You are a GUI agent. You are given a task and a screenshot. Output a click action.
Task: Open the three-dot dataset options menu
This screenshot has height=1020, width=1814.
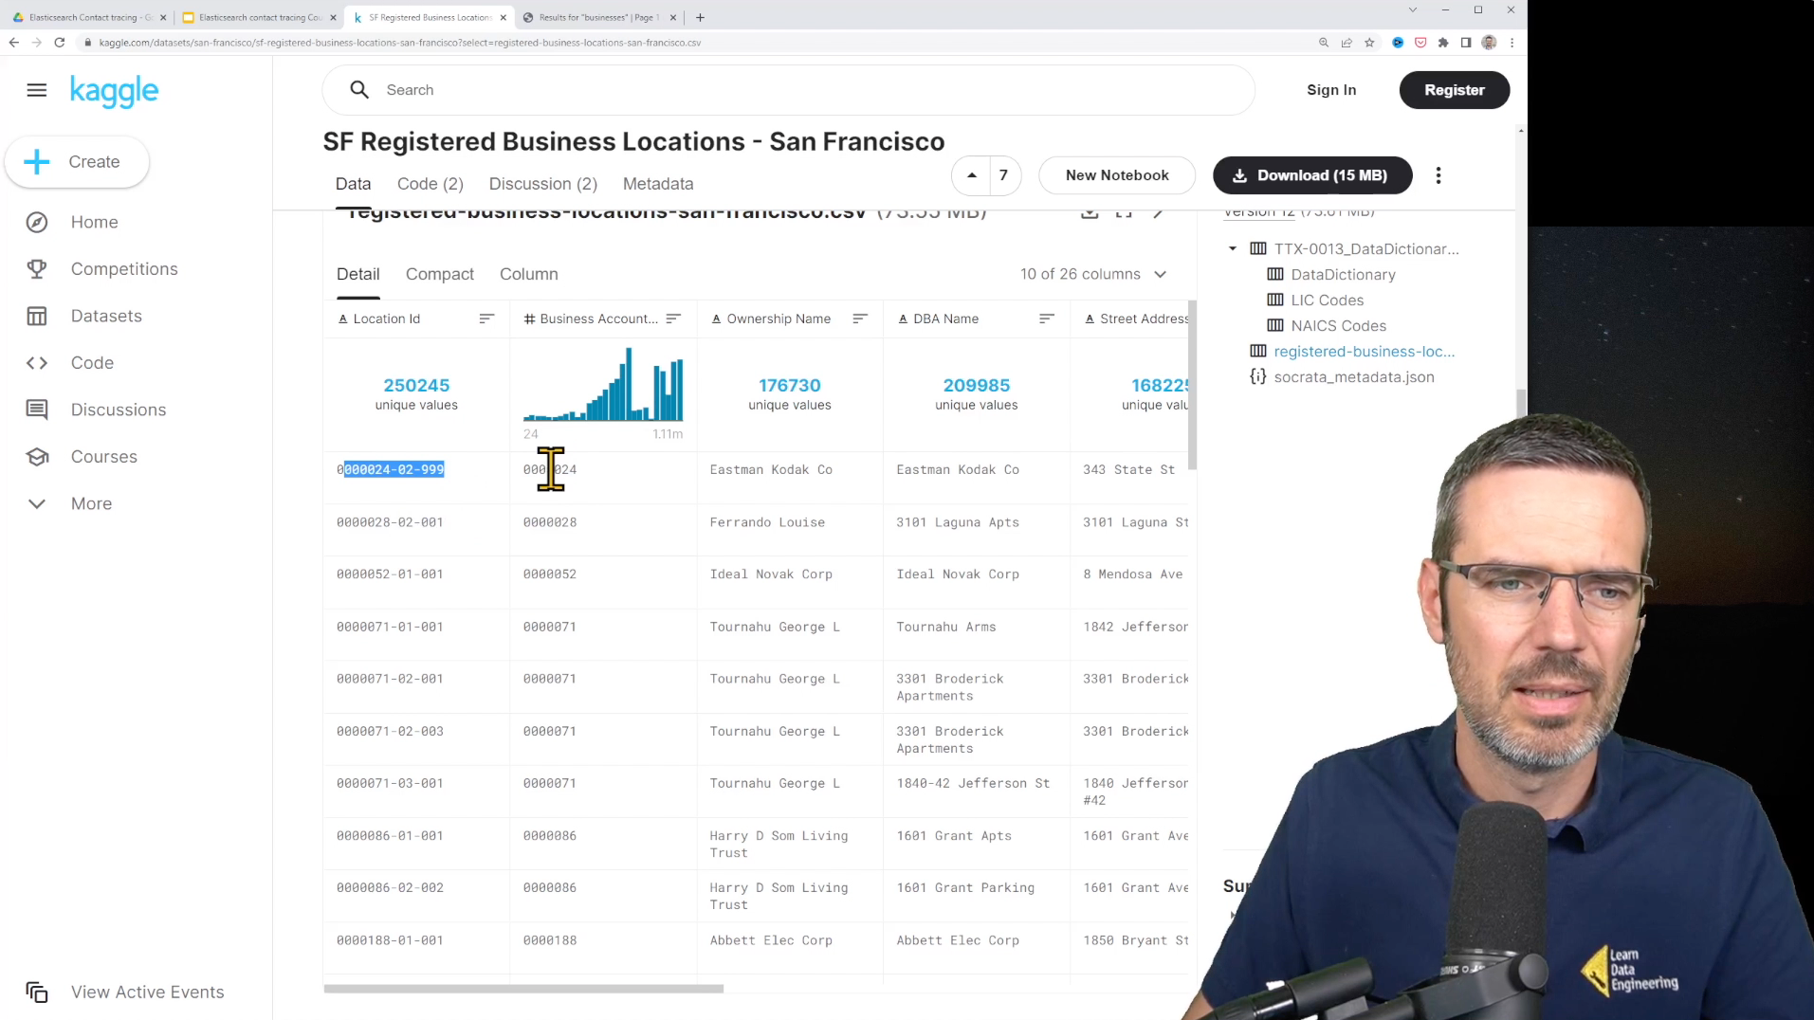tap(1438, 175)
